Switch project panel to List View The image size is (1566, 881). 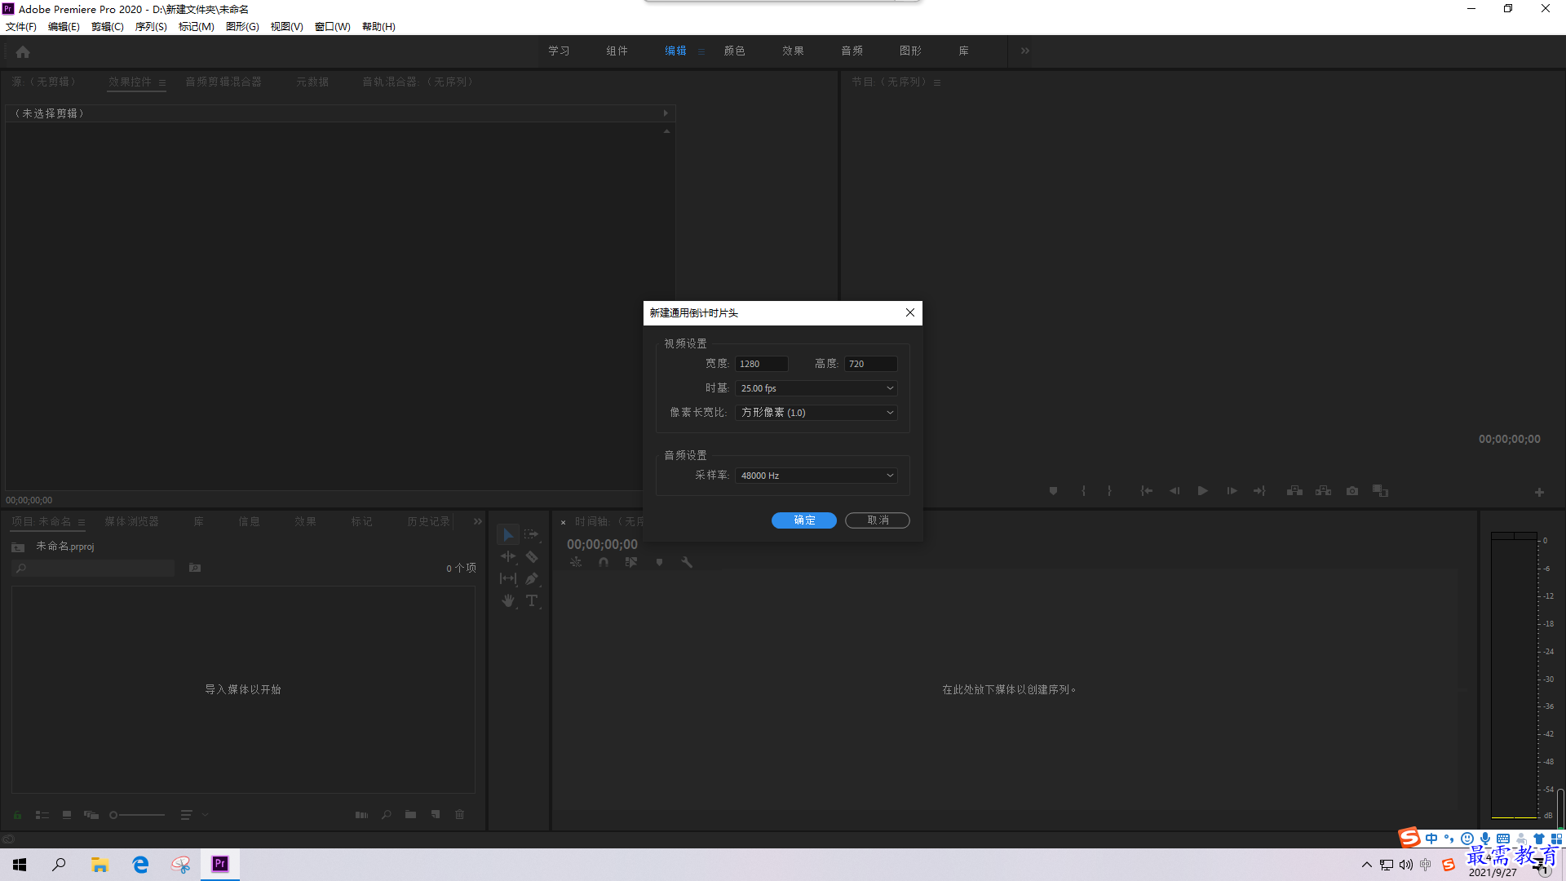(42, 815)
